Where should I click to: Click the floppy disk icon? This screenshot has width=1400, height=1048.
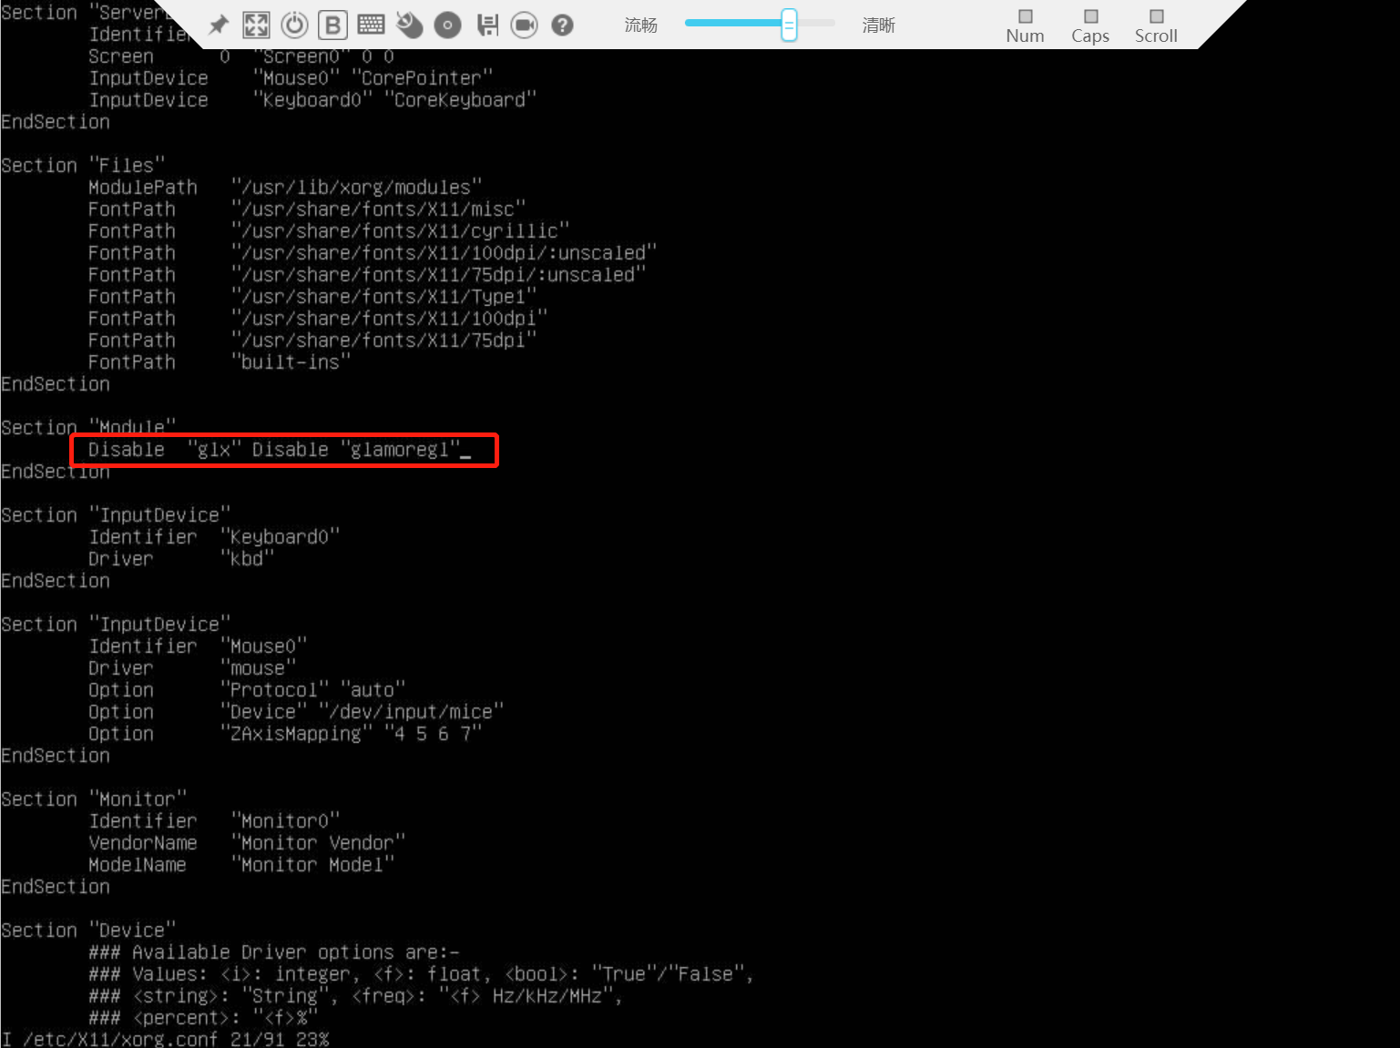(486, 25)
